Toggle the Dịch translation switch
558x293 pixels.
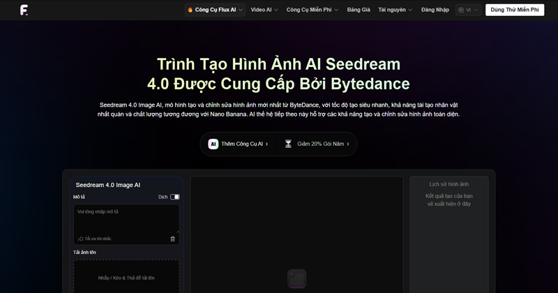point(175,197)
